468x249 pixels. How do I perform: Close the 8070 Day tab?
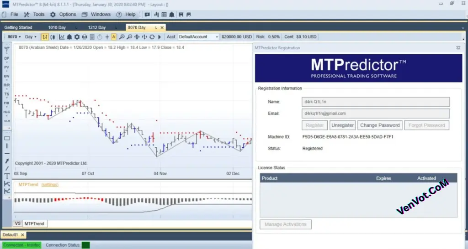coord(162,27)
